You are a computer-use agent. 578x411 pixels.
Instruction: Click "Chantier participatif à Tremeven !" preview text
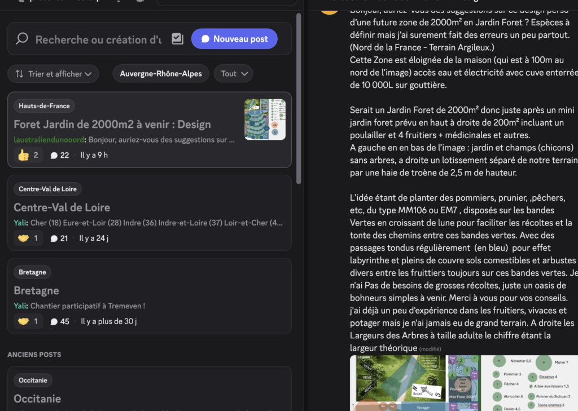tap(87, 306)
